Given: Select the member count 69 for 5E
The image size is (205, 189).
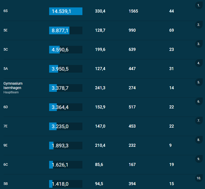Looking at the screenshot, I should [171, 30].
